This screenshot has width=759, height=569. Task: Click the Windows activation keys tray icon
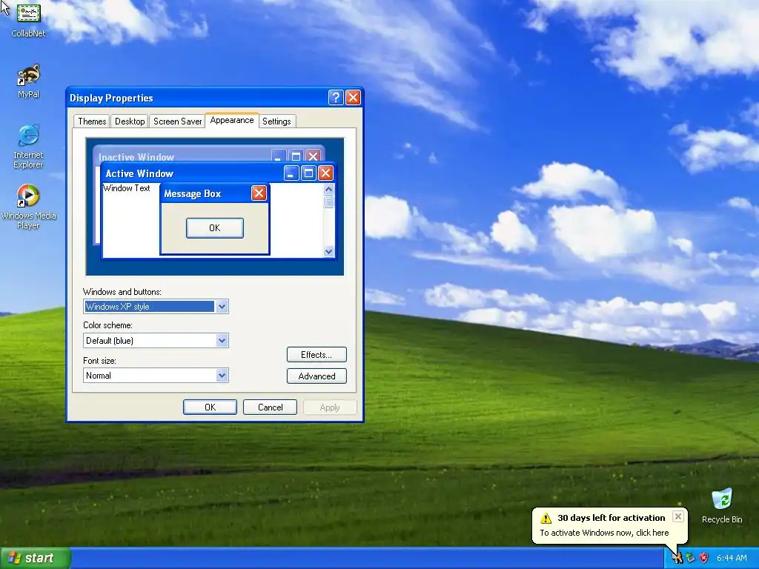(x=677, y=558)
